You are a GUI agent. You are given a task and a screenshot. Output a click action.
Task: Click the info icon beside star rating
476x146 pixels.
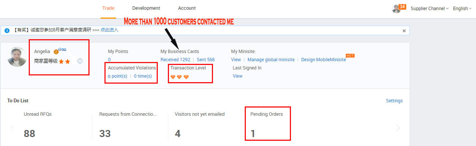80,61
